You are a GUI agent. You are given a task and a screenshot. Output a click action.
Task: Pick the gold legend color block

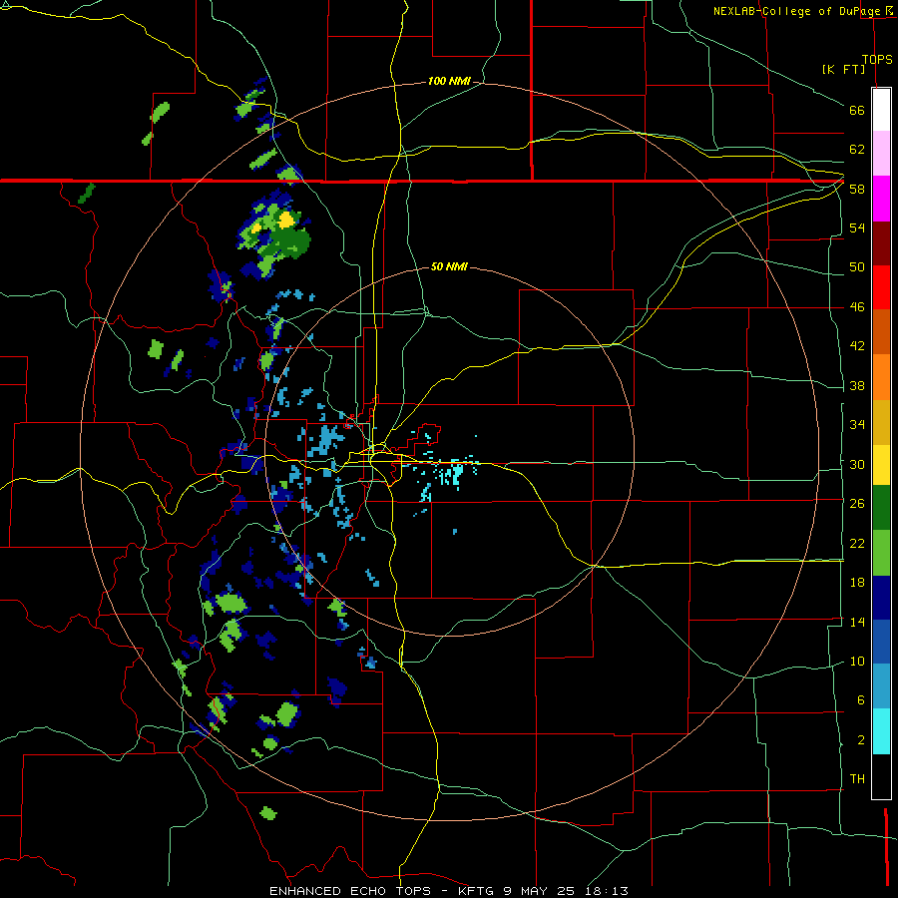(x=881, y=421)
